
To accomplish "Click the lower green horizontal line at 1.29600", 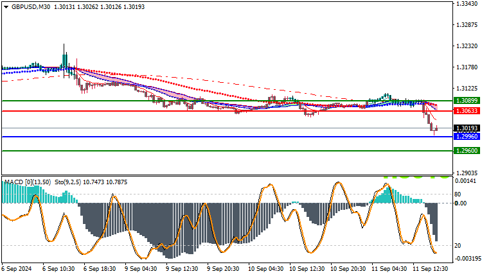I will pyautogui.click(x=227, y=151).
